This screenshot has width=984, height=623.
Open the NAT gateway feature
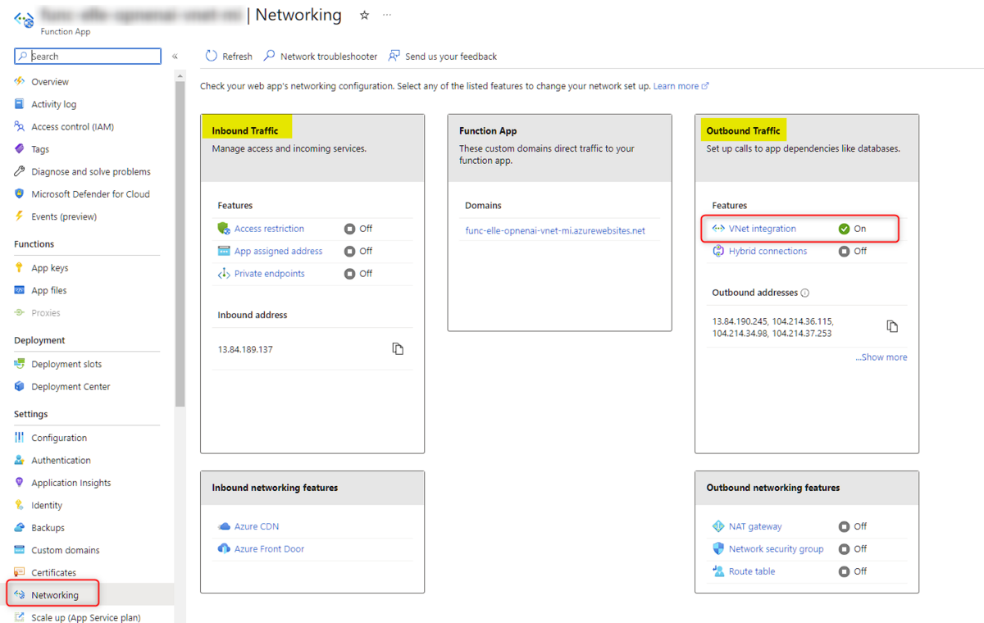pos(755,526)
